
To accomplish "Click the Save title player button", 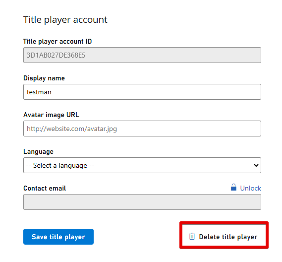I will (x=58, y=237).
